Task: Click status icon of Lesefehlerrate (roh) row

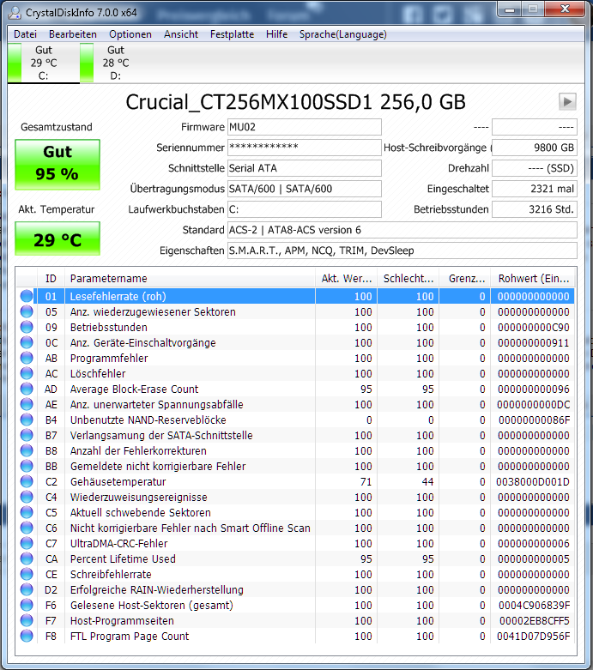Action: pyautogui.click(x=27, y=296)
